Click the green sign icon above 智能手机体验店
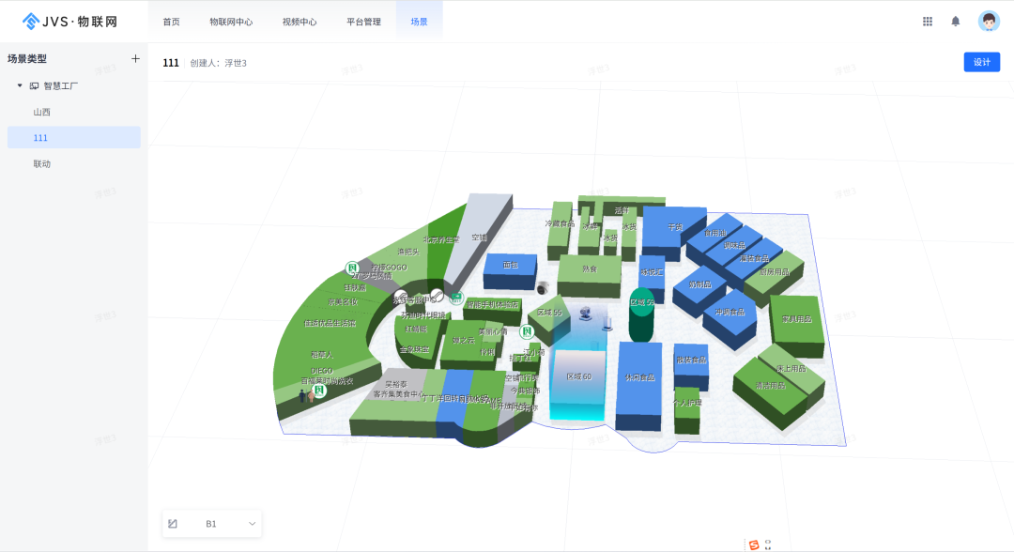Viewport: 1014px width, 552px height. [456, 298]
